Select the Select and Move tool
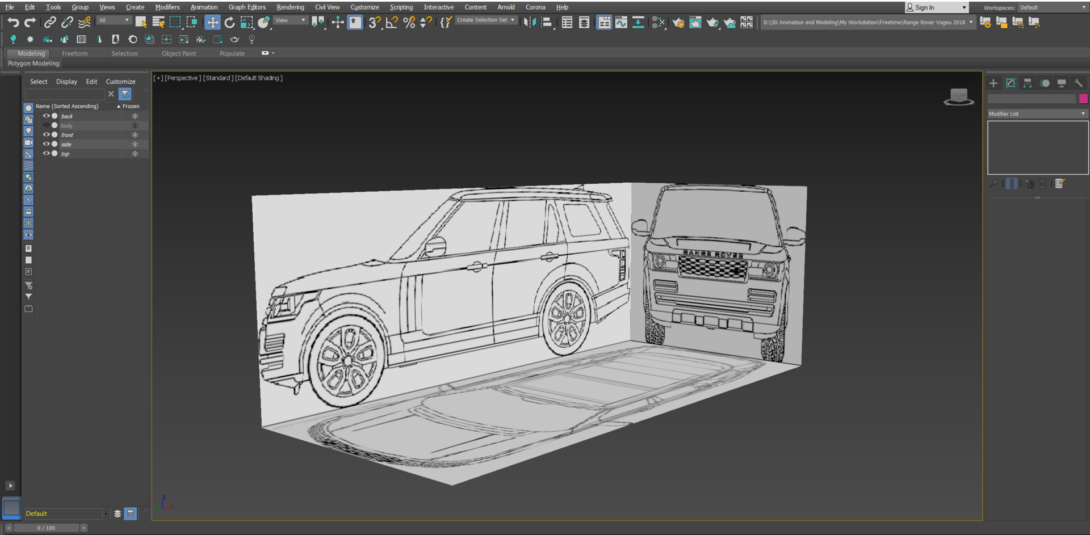The width and height of the screenshot is (1090, 535). coord(212,22)
